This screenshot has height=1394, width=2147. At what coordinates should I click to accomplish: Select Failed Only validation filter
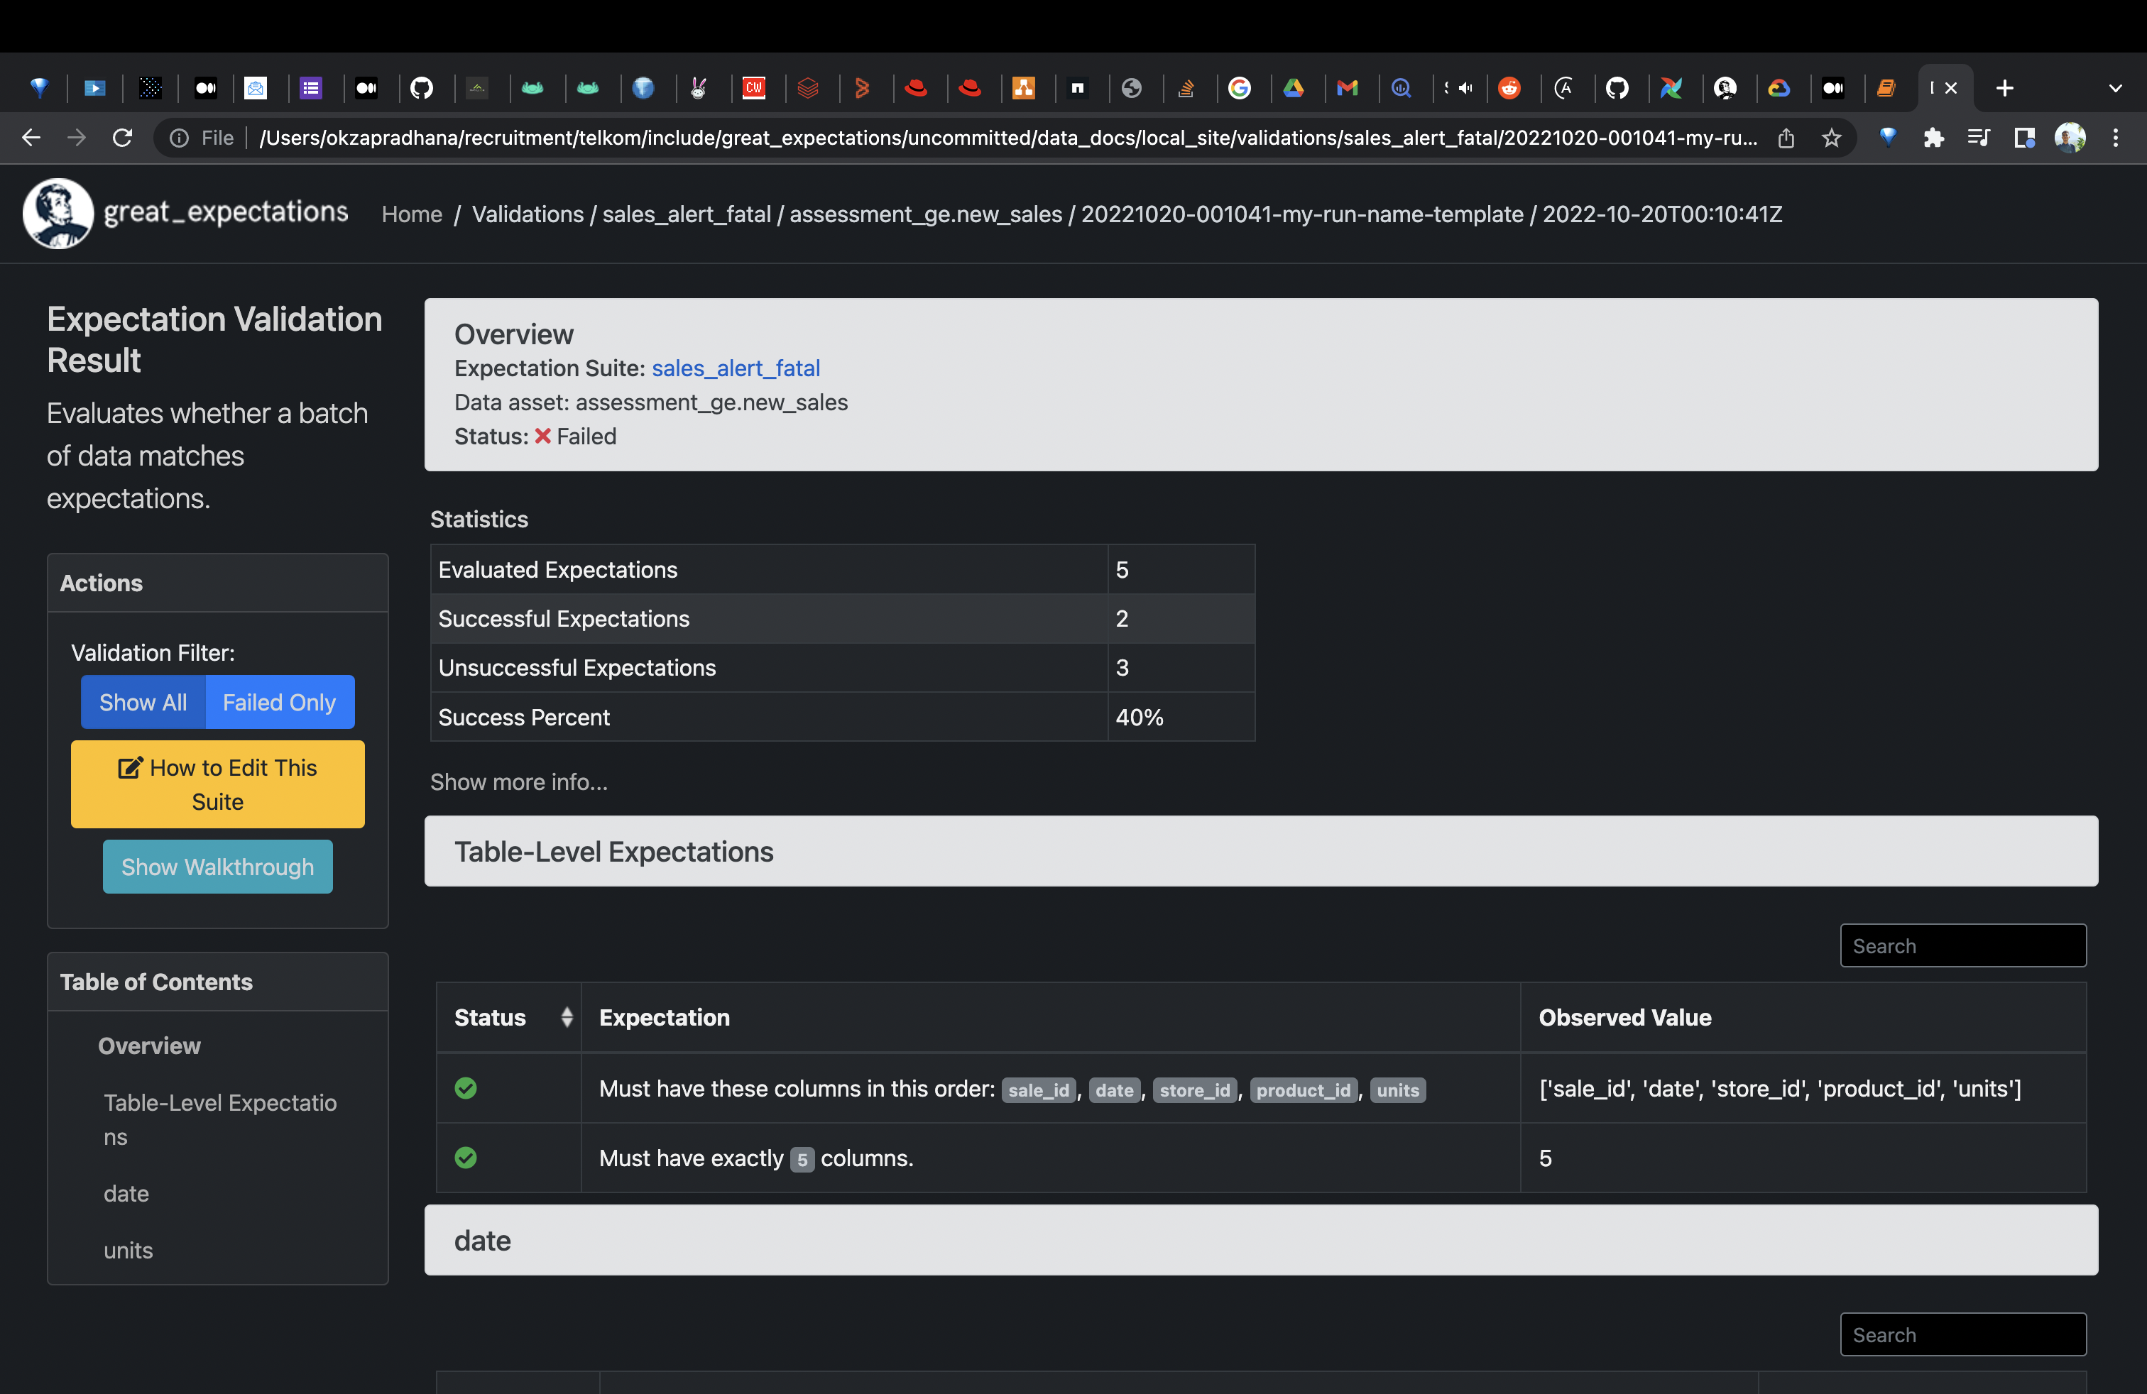[x=279, y=703]
